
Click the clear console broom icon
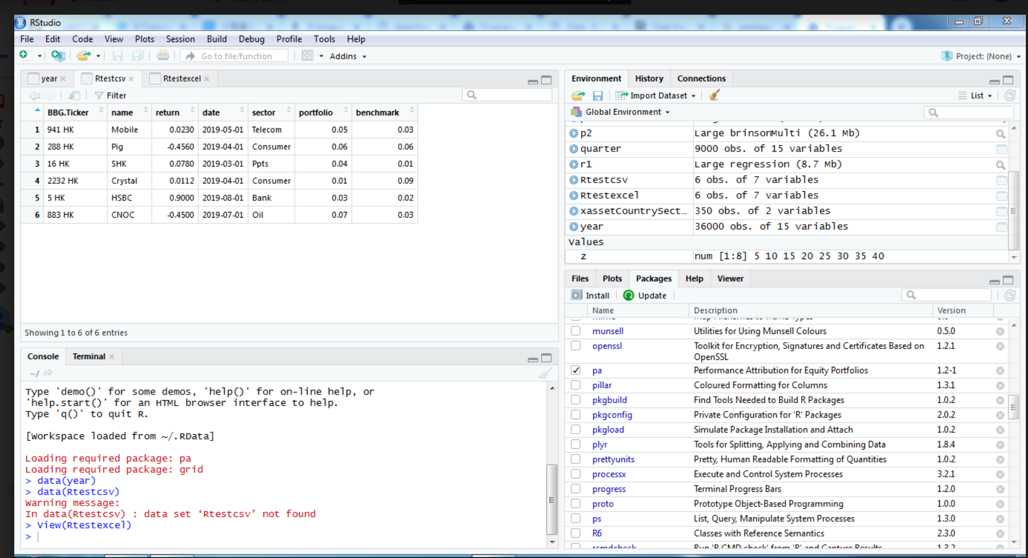(x=545, y=373)
